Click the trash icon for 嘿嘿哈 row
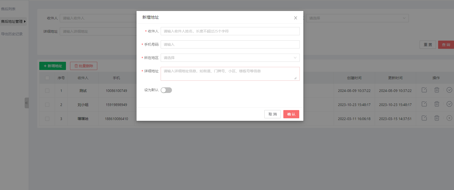 pos(437,118)
